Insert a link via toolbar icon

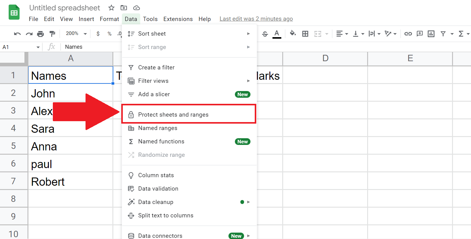tap(408, 33)
